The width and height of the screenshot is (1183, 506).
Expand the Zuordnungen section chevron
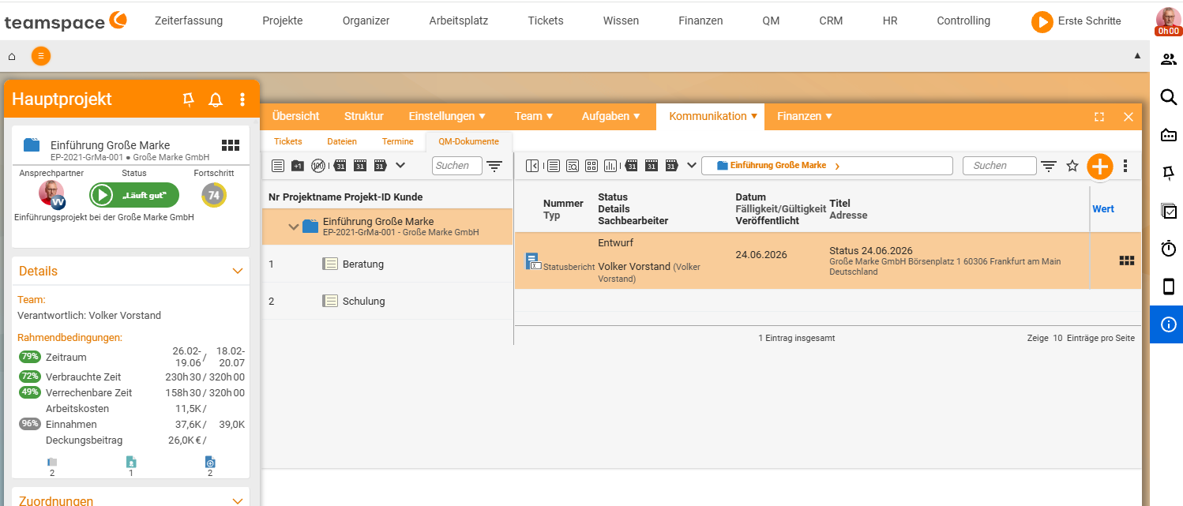coord(238,501)
